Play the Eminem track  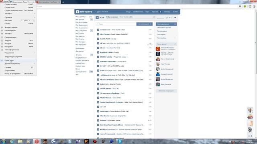coord(98,120)
